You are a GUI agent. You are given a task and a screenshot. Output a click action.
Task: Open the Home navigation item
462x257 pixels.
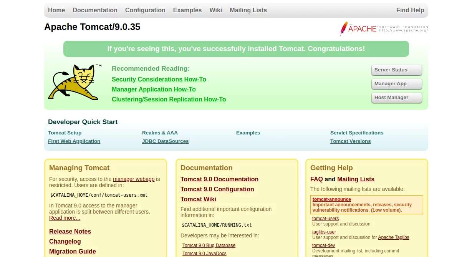pos(56,10)
